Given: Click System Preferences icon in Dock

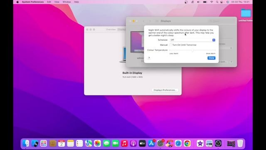Looking at the screenshot, I should (x=160, y=143).
